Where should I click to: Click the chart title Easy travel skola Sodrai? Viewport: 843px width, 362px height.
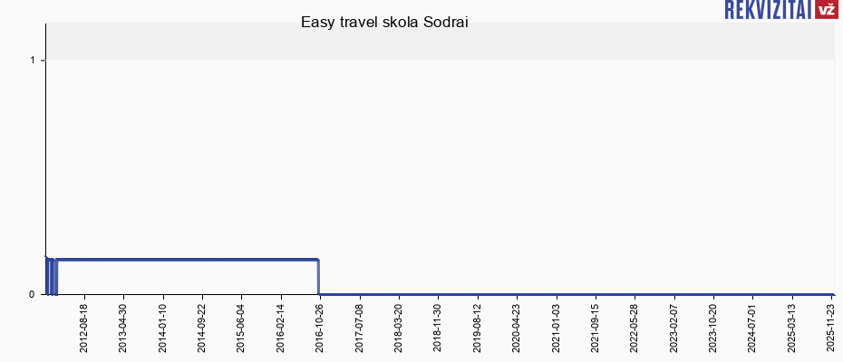pyautogui.click(x=384, y=23)
